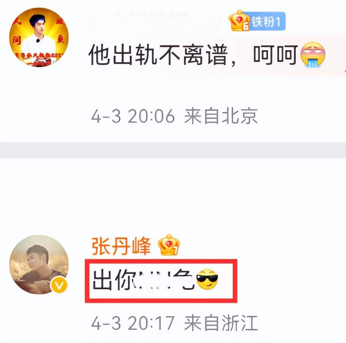Tap the vomiting face emoji
Viewport: 346px width, 343px height.
click(x=313, y=55)
